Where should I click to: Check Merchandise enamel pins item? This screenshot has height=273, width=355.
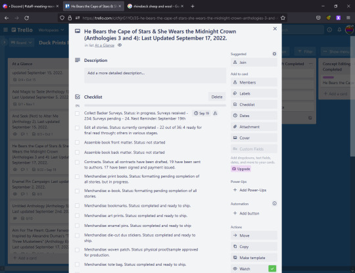pyautogui.click(x=77, y=226)
